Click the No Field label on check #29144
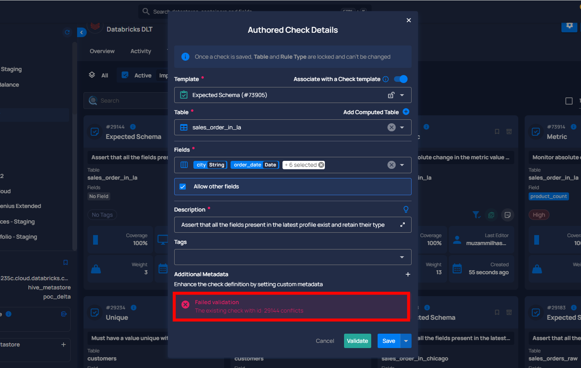Screen dimensions: 581x368 coord(99,196)
